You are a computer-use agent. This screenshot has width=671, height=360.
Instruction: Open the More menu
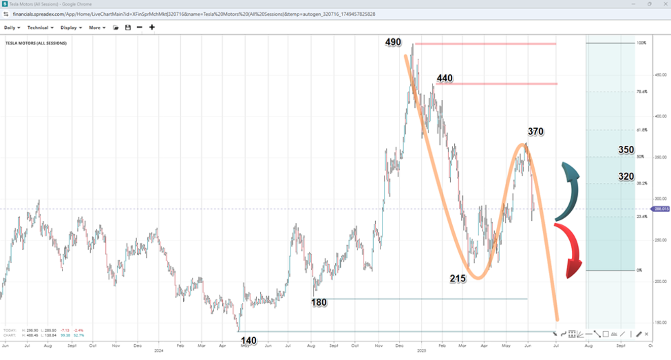tap(97, 27)
